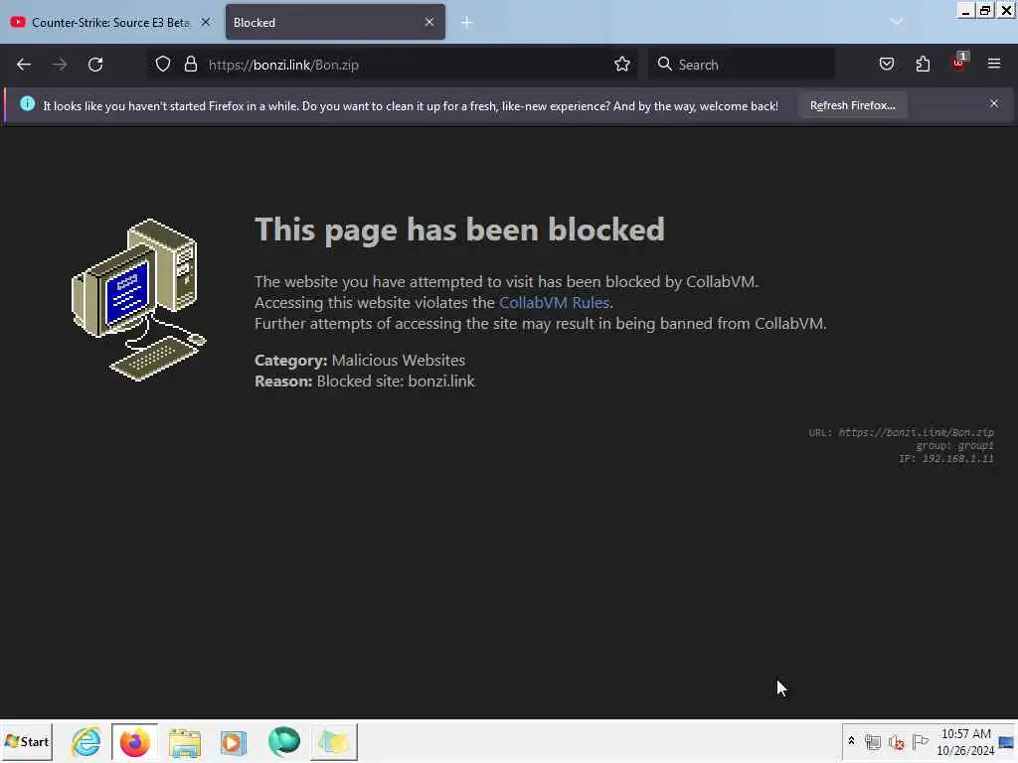Go back to the previous page

click(x=24, y=65)
